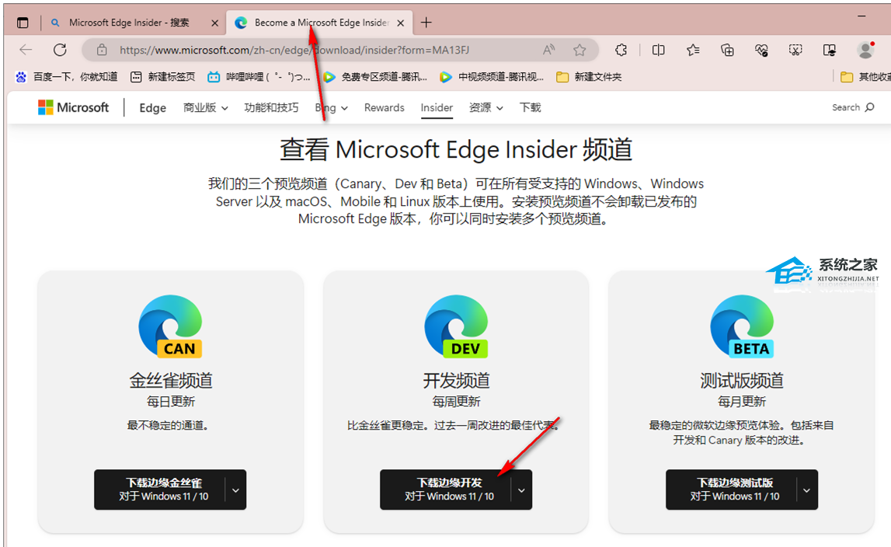Click the Canary channel CAN logo
Viewport: 891px width, 547px height.
pos(170,326)
